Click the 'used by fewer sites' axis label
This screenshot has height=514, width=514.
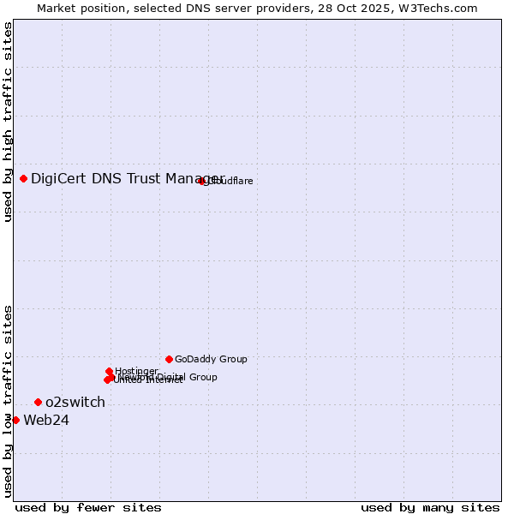coord(88,507)
